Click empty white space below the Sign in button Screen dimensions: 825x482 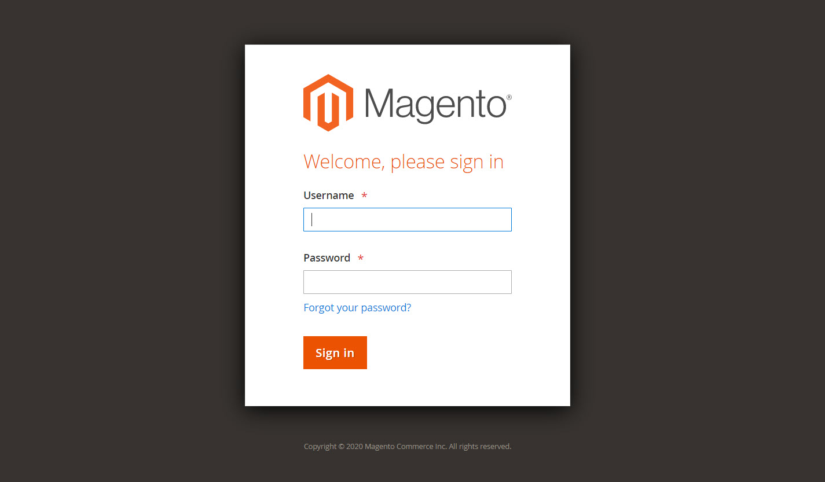tap(408, 388)
